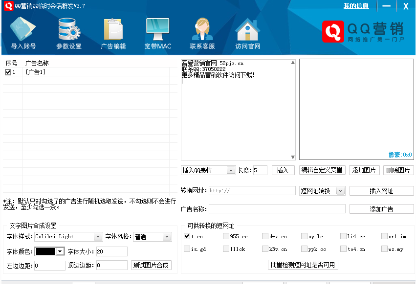The width and height of the screenshot is (416, 295).
Task: Click the 转换网址 http:// input field
Action: 252,191
